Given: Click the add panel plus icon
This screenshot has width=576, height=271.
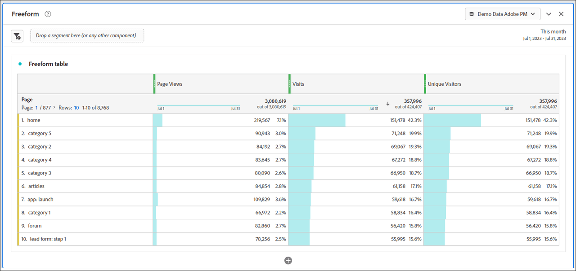Looking at the screenshot, I should click(x=288, y=260).
